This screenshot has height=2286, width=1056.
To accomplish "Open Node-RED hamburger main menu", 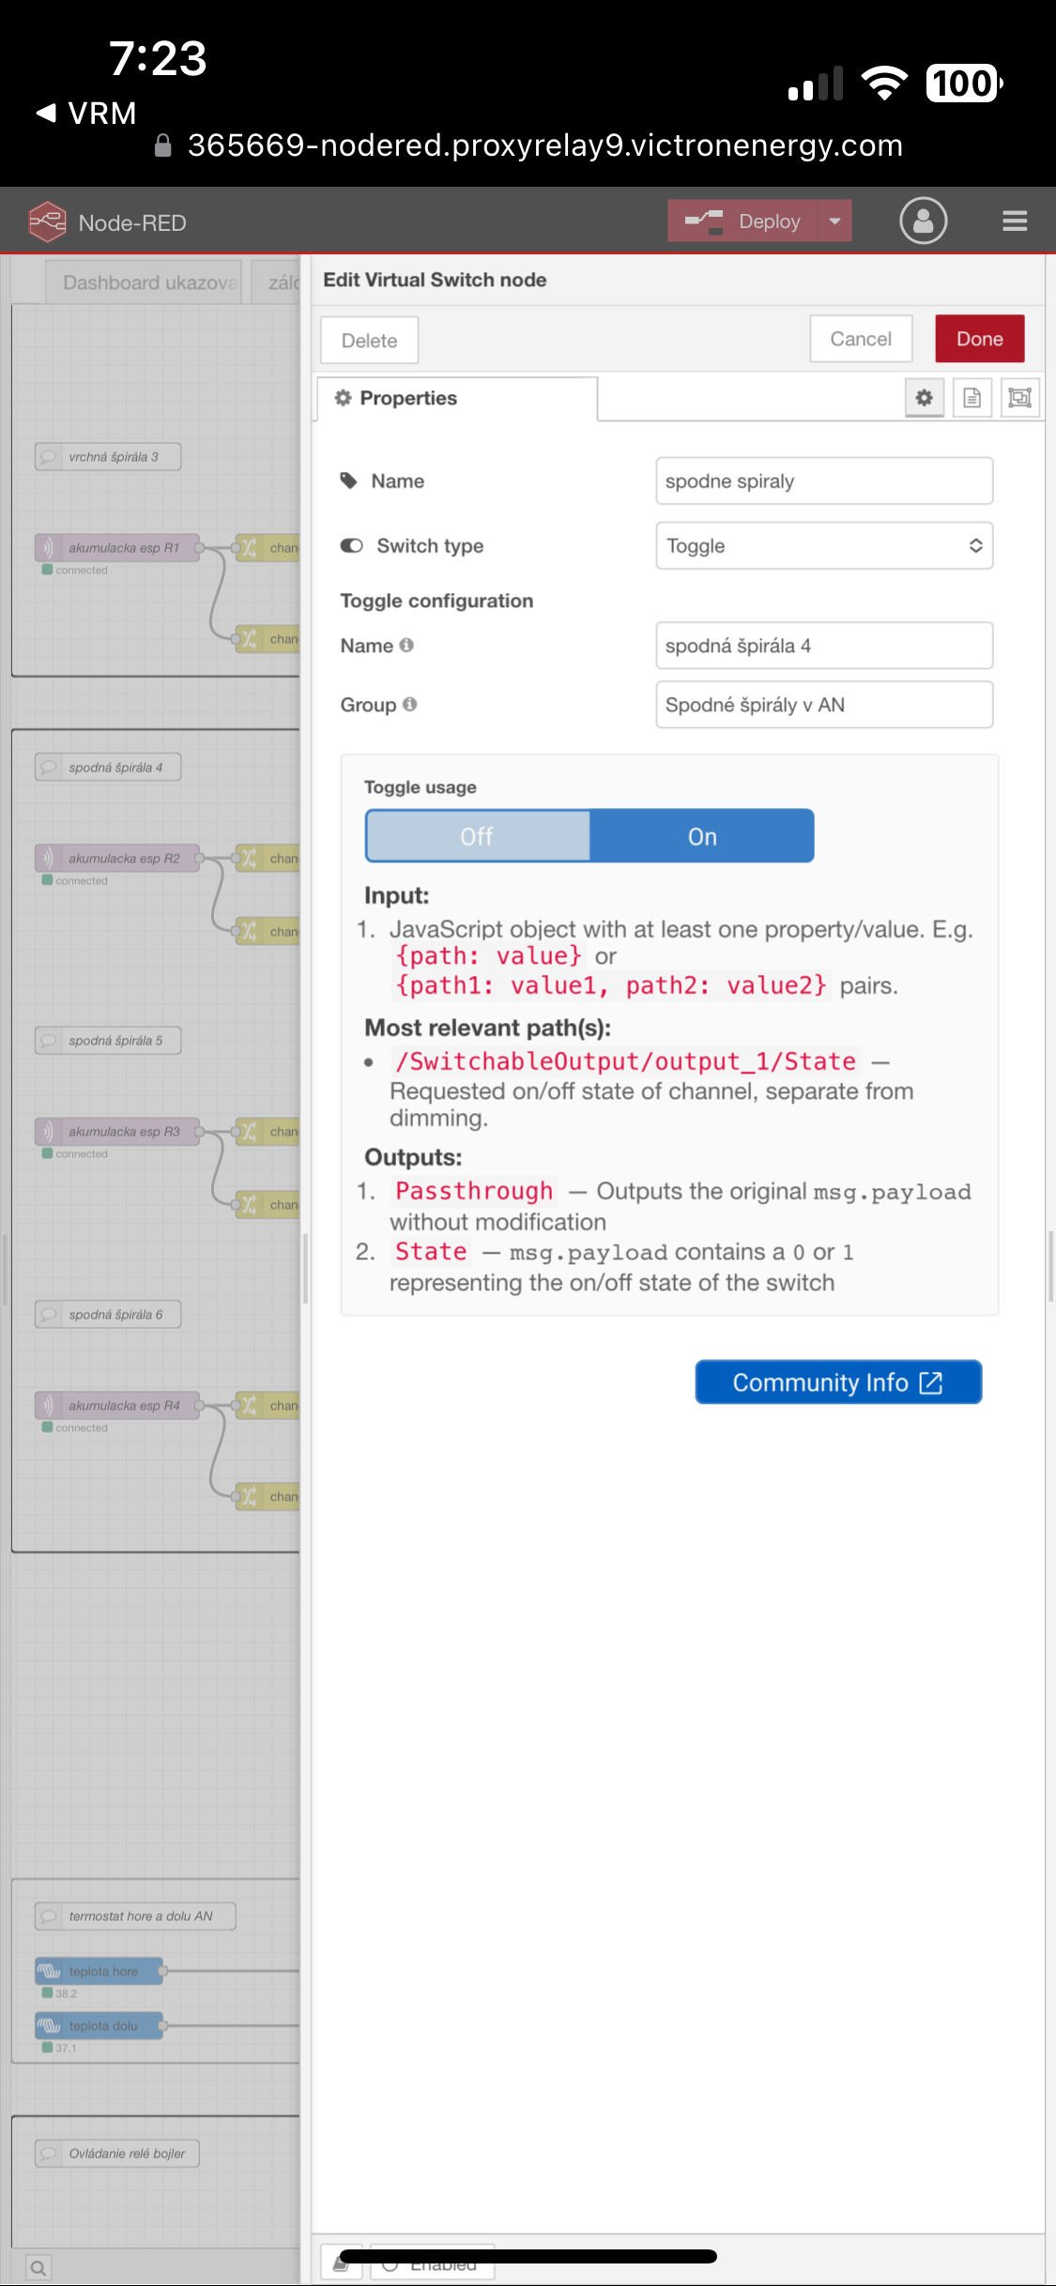I will pos(1014,221).
